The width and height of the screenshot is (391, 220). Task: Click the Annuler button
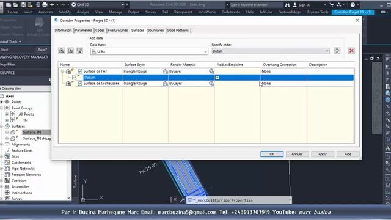point(297,154)
